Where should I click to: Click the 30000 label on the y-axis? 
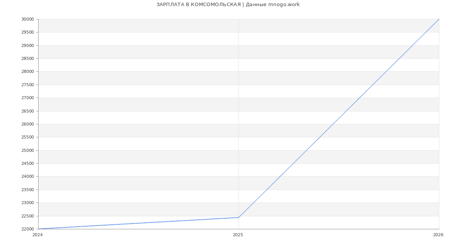click(x=28, y=19)
